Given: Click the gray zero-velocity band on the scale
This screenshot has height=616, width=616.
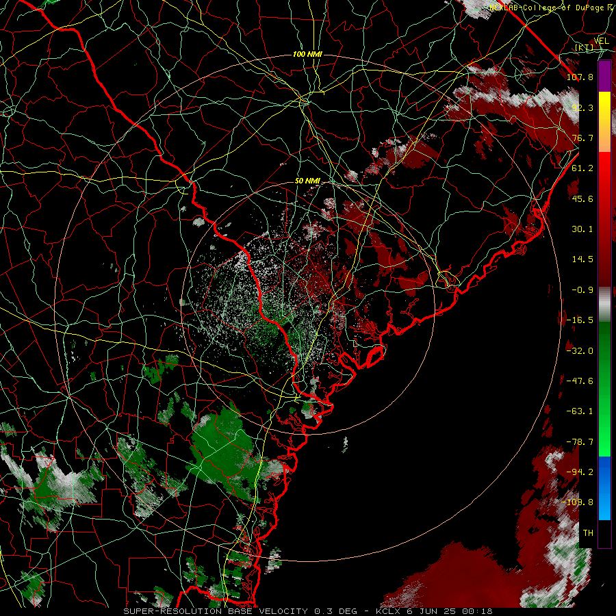Looking at the screenshot, I should 604,305.
